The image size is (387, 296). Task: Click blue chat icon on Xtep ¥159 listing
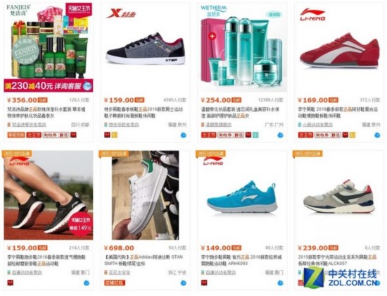tap(183, 135)
